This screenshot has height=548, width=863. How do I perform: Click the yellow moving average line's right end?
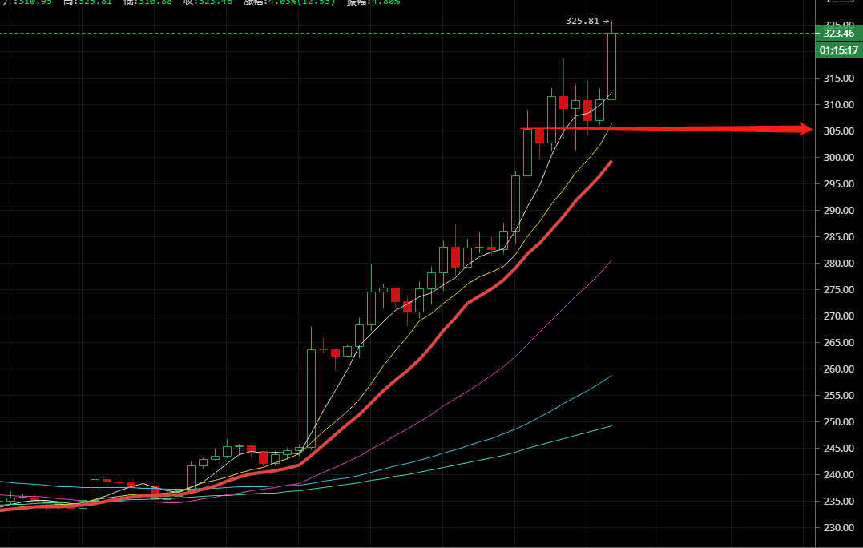coord(611,125)
